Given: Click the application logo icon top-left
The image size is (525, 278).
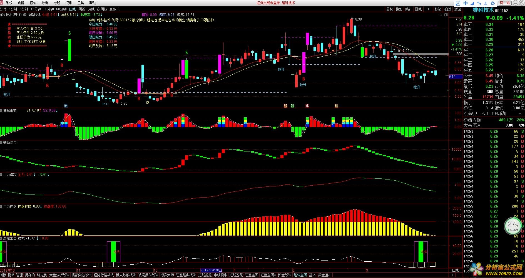Looking at the screenshot, I should (2, 3).
